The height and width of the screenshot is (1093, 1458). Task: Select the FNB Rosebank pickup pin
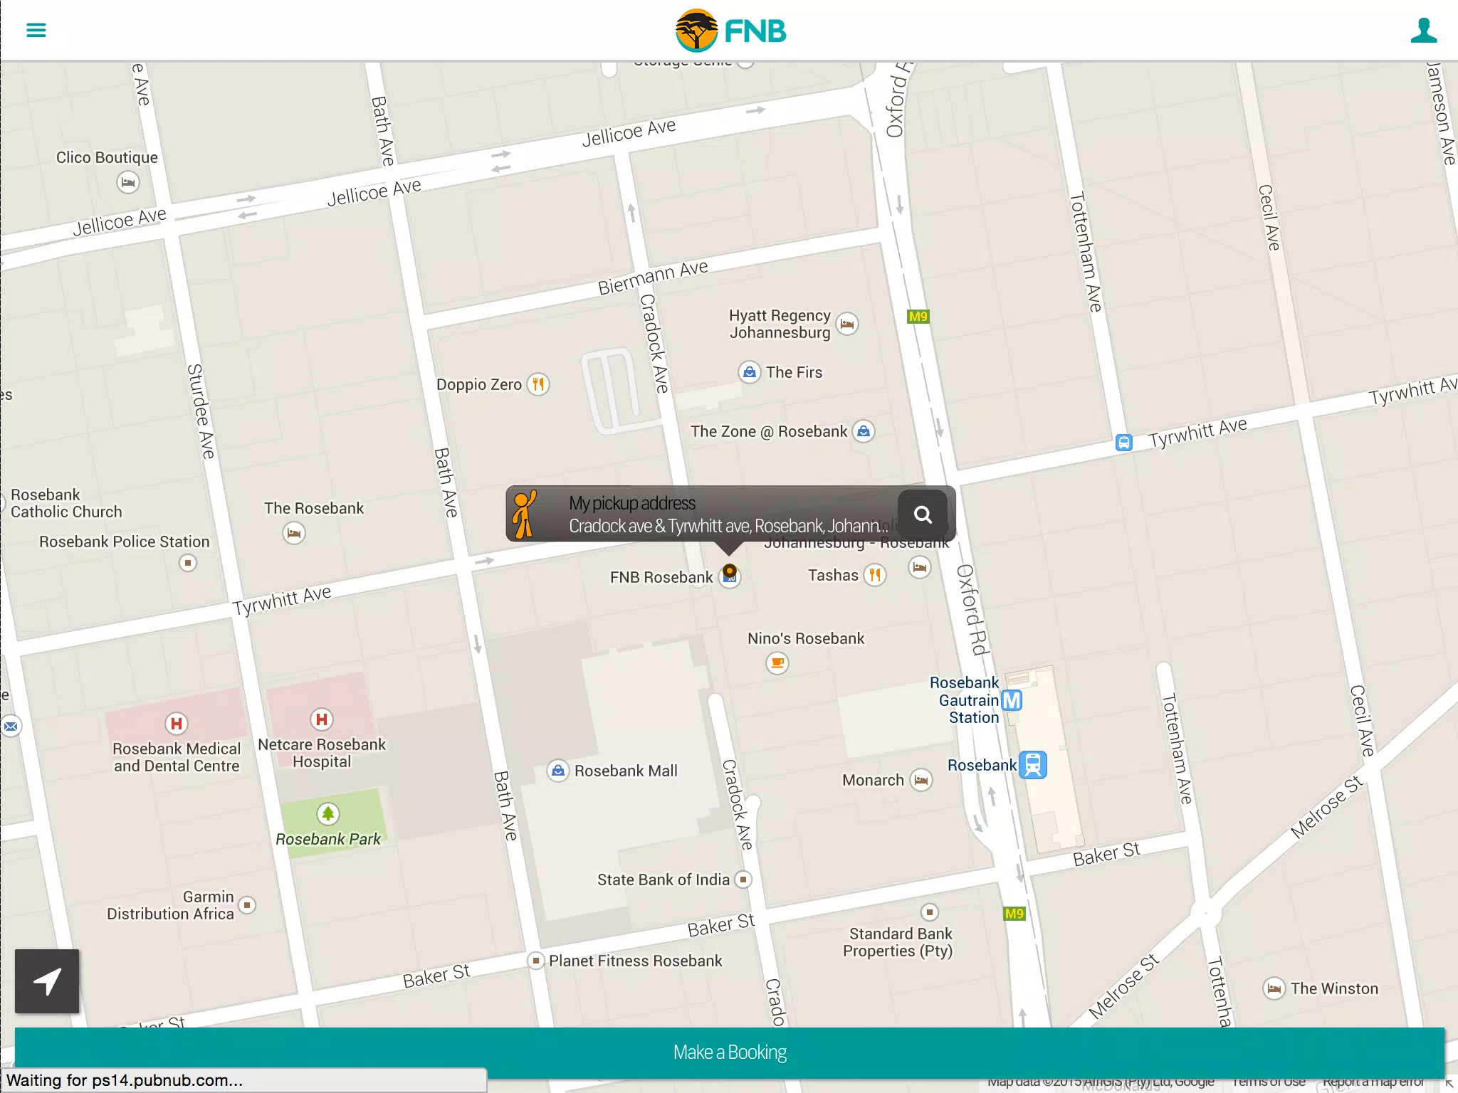pyautogui.click(x=730, y=574)
